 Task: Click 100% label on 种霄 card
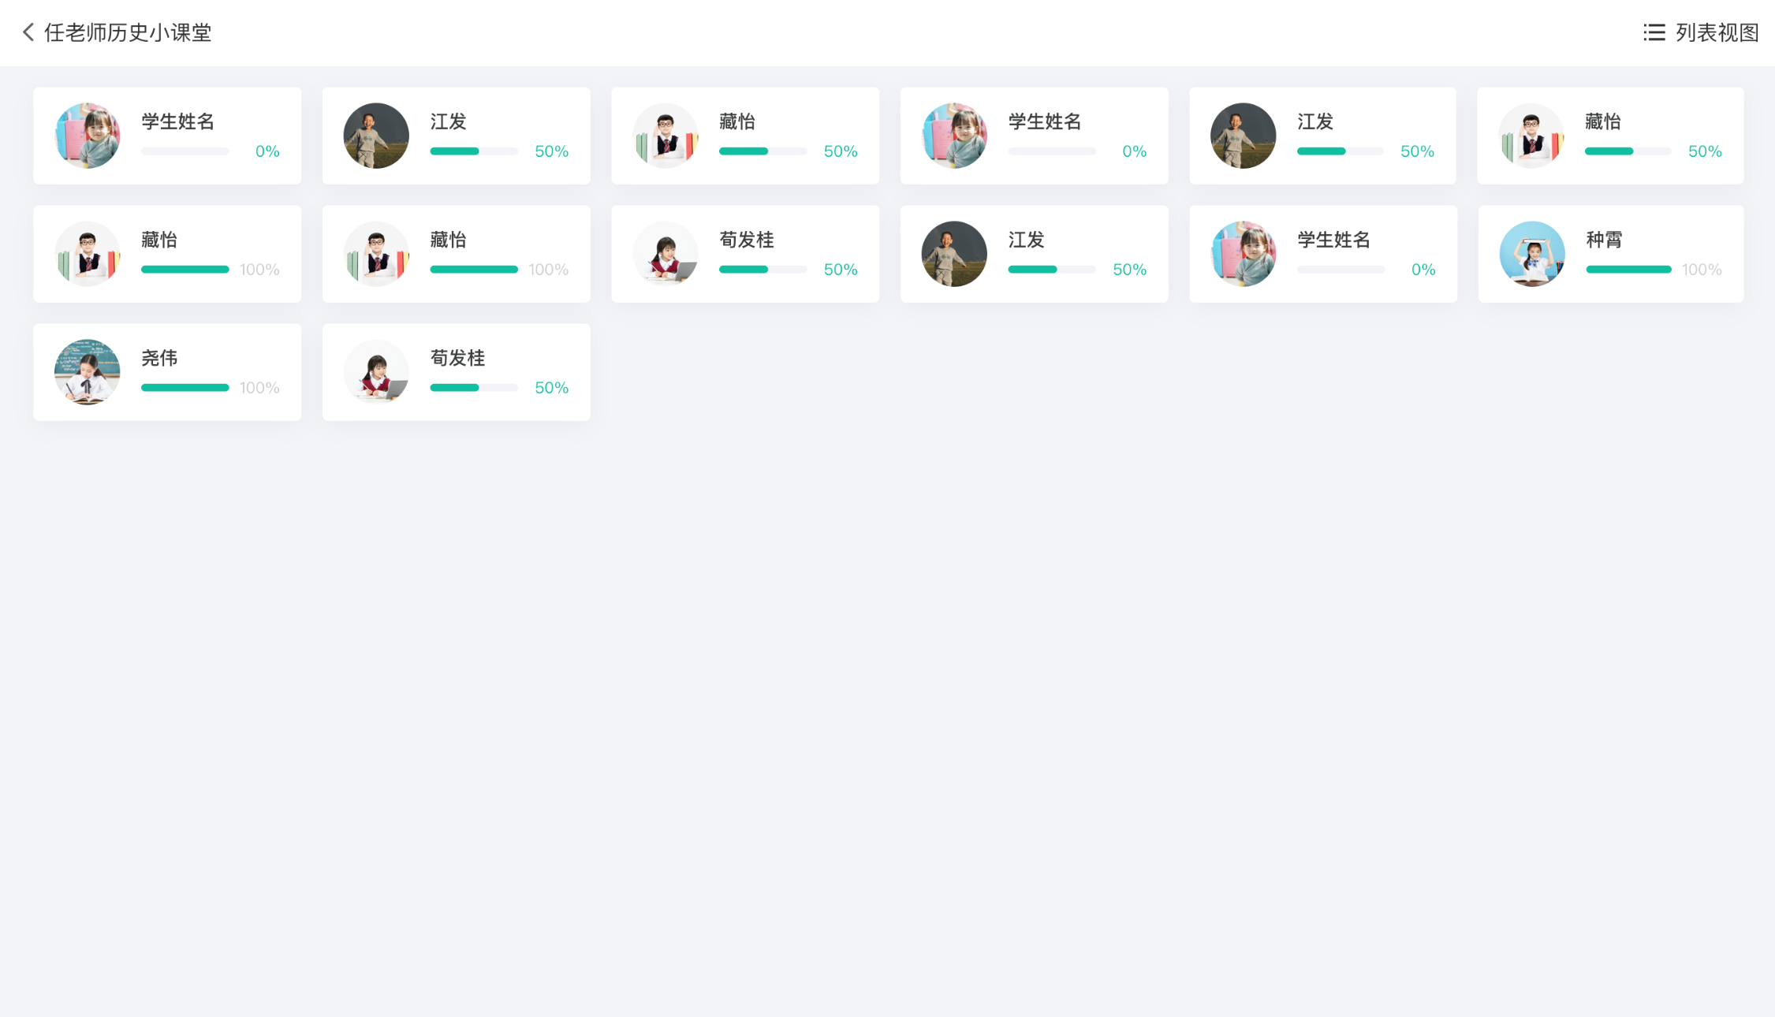click(1701, 270)
